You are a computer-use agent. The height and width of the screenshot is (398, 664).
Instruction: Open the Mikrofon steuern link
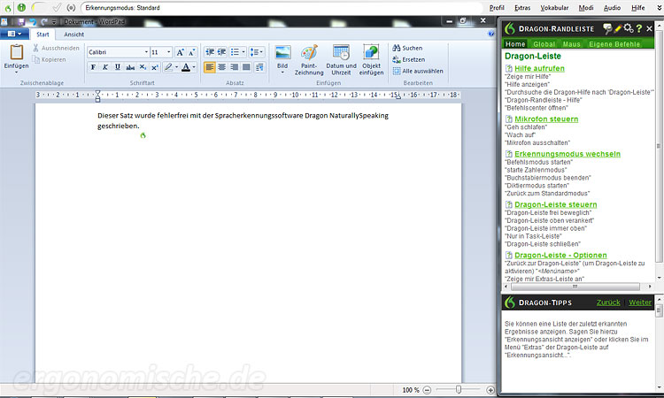(x=546, y=119)
